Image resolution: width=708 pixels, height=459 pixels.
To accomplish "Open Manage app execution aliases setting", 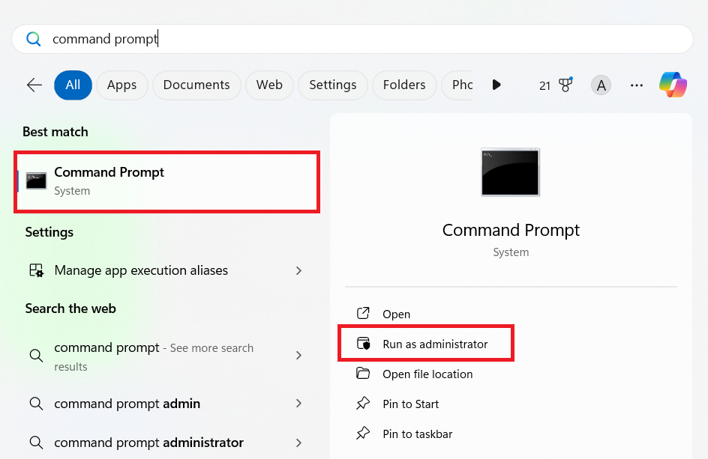I will 165,270.
